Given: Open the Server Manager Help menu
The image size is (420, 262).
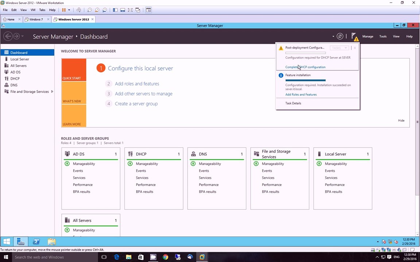Looking at the screenshot, I should point(409,36).
